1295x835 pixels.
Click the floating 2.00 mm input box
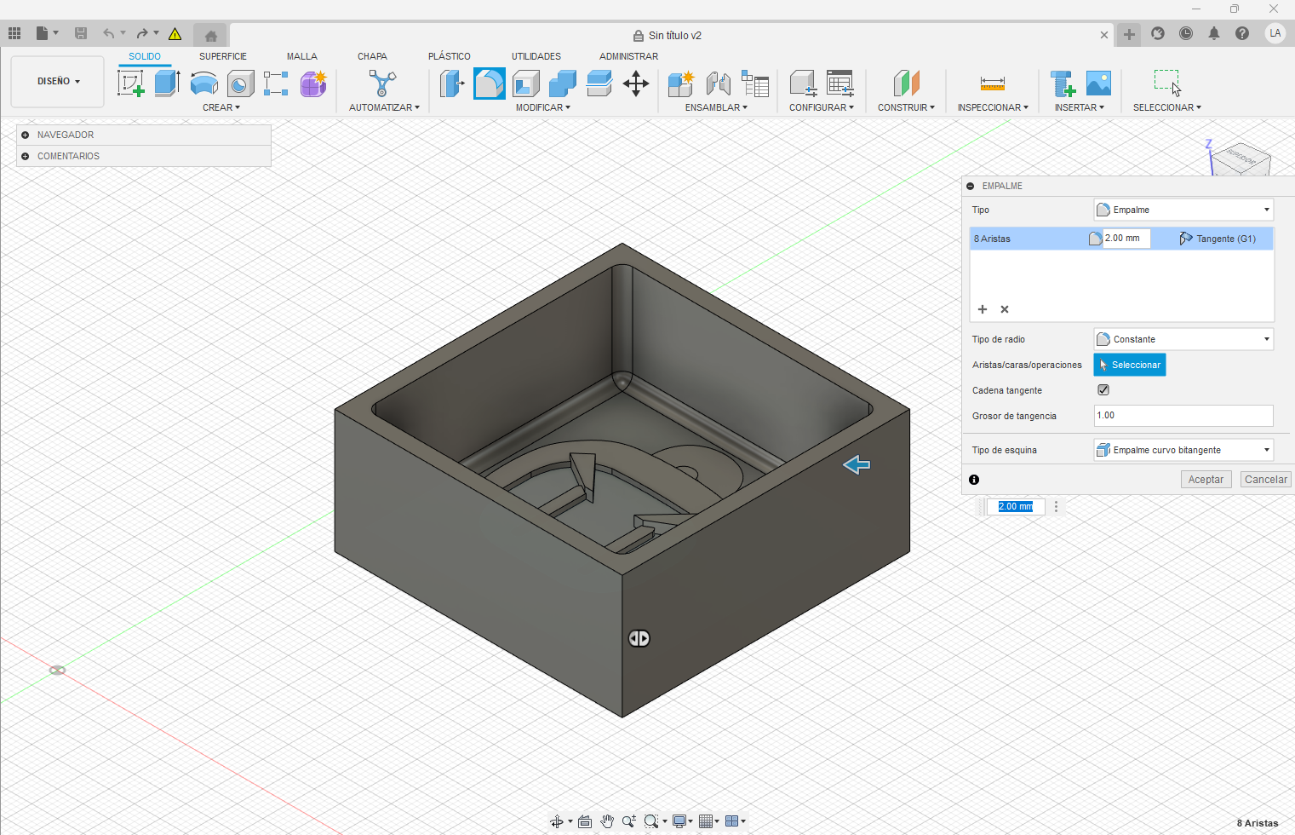[x=1016, y=506]
